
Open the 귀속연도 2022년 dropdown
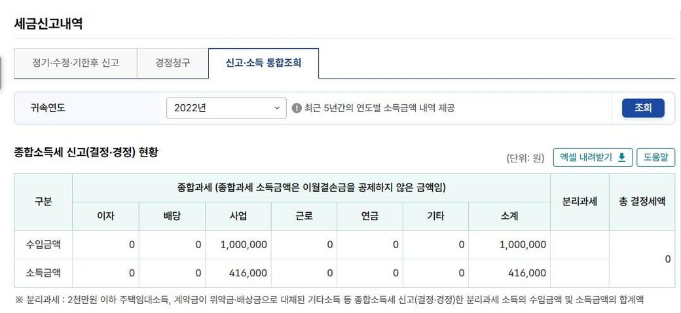coord(226,108)
